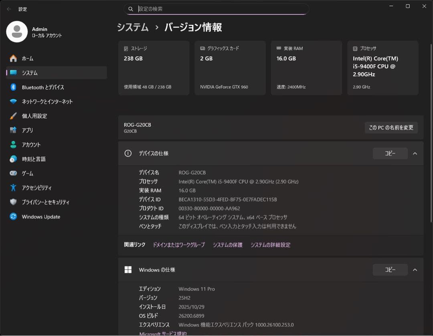433x336 pixels.
Task: Select the personalization paintbrush icon
Action: click(x=14, y=116)
